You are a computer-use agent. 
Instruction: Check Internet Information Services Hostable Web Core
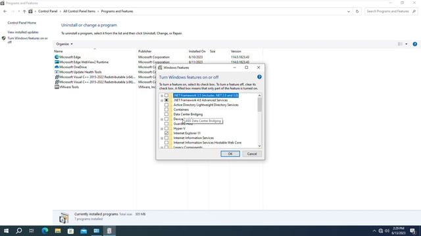pos(166,143)
